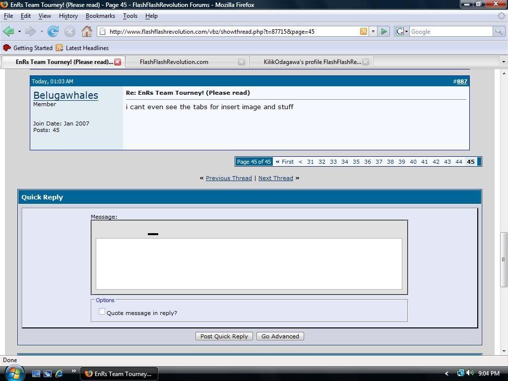This screenshot has width=508, height=381.
Task: Expand the address bar history dropdown
Action: point(373,32)
